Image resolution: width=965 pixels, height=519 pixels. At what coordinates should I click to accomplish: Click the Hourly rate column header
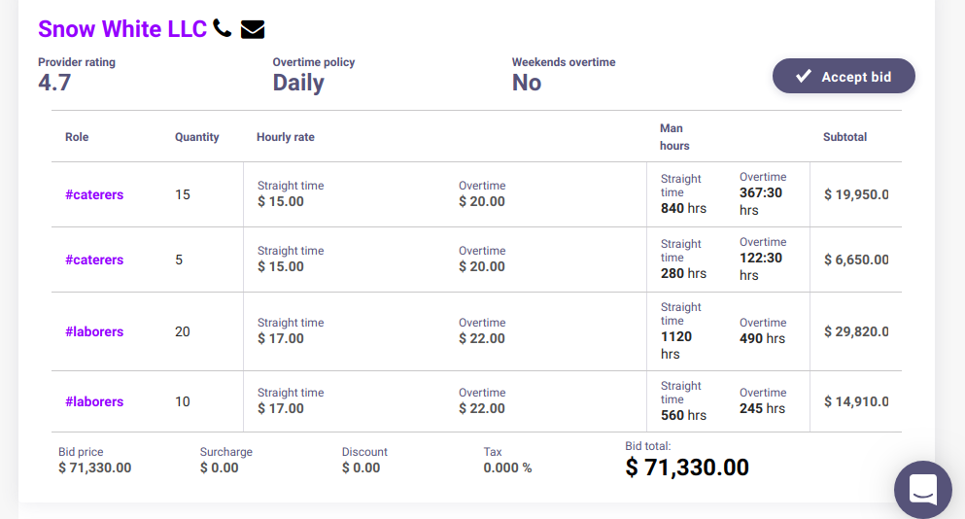(x=286, y=137)
